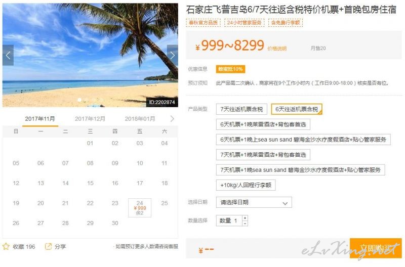
Task: Open the 价格说明 price explanation link
Action: [277, 49]
